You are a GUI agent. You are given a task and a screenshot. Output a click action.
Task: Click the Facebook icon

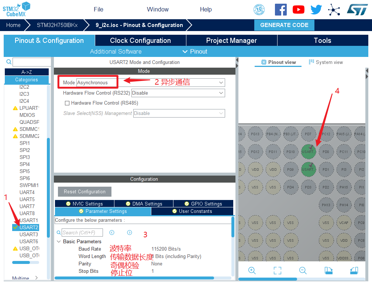point(281,10)
